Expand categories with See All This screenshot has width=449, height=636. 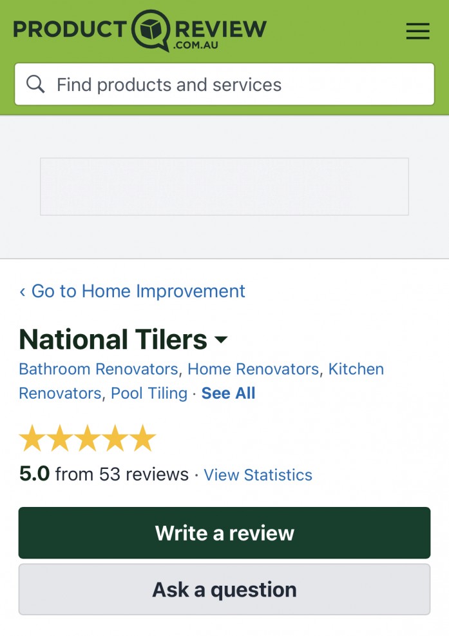[229, 393]
